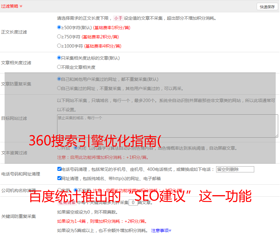The width and height of the screenshot is (280, 236).
Task: Click the 文章防重复采集 row label
Action: point(16,84)
